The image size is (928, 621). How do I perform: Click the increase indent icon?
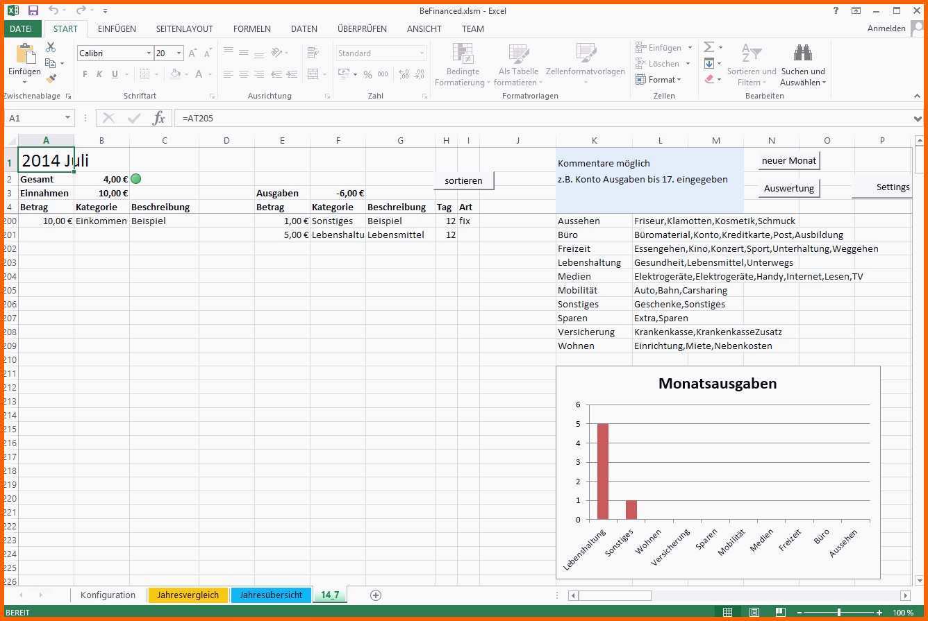(292, 74)
